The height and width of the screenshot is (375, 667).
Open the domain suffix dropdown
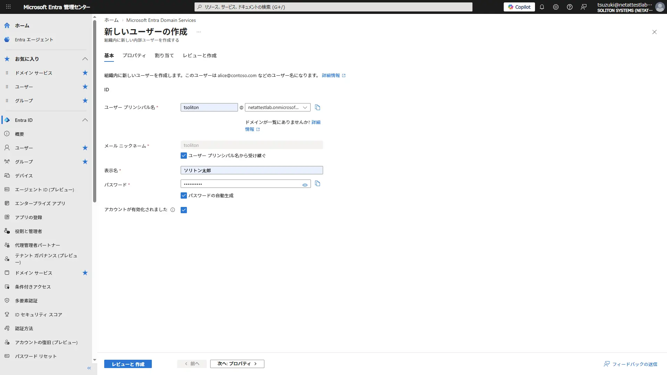277,107
